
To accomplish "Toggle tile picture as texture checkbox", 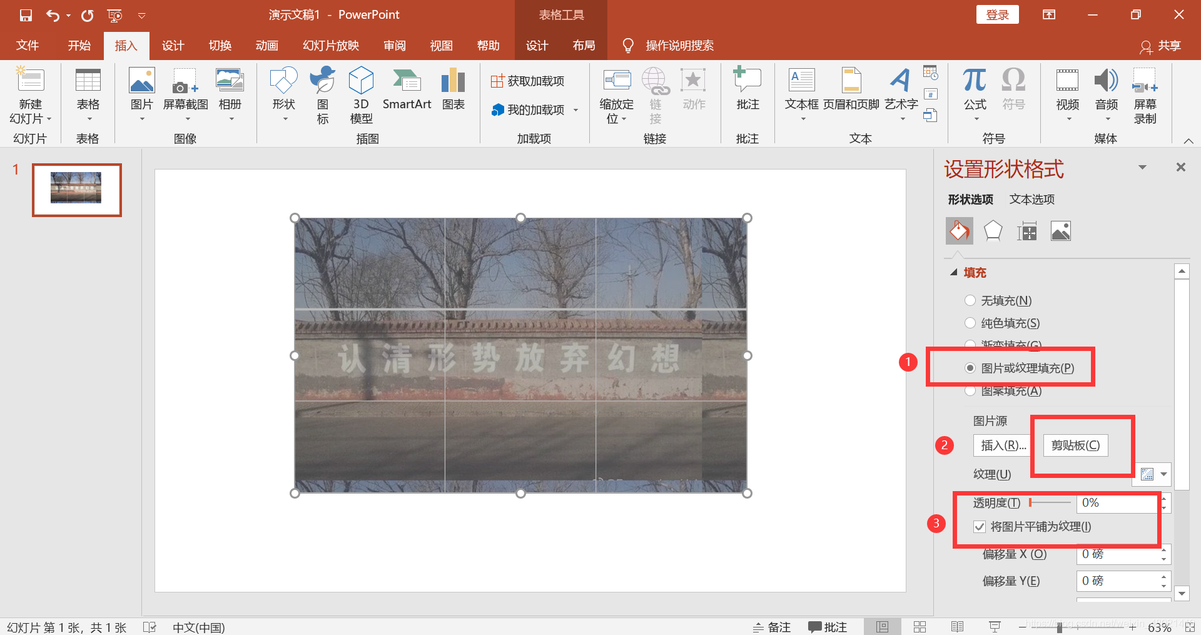I will click(980, 527).
